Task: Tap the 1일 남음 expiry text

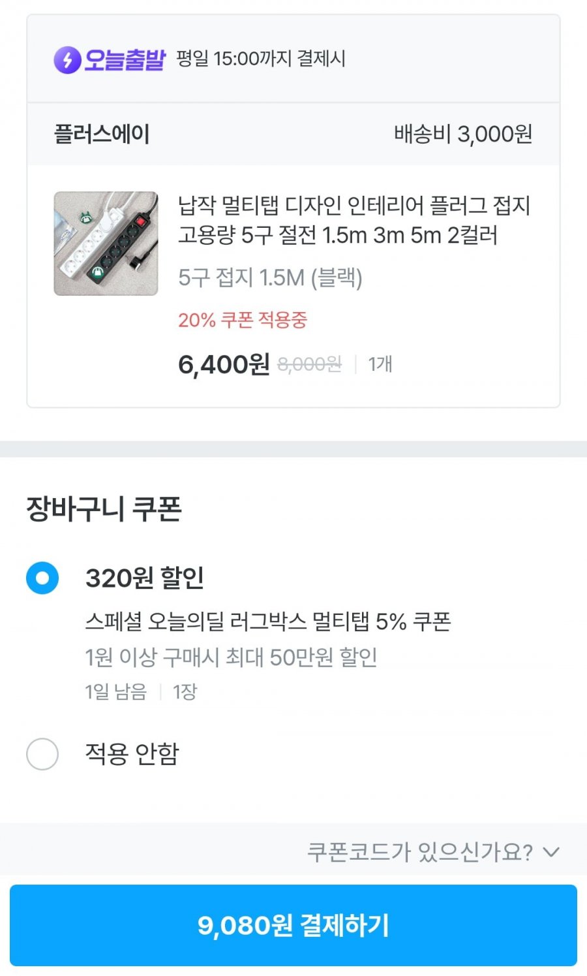Action: point(116,692)
